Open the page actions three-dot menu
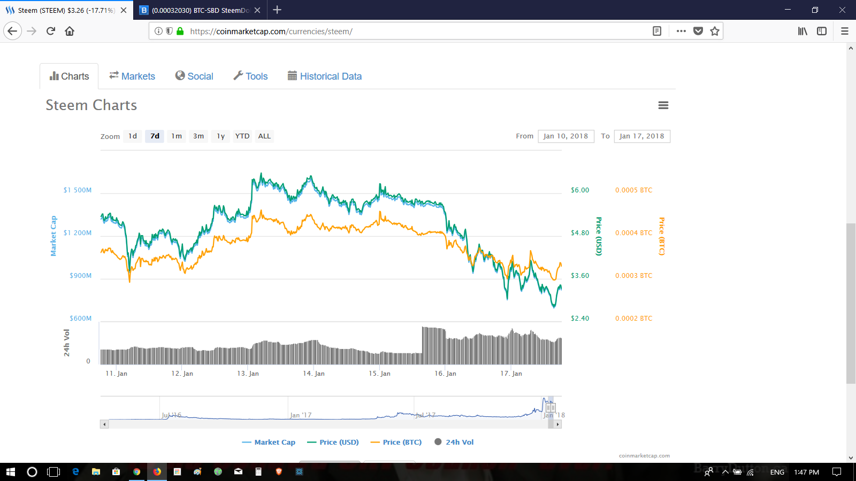Viewport: 856px width, 481px height. click(x=681, y=31)
